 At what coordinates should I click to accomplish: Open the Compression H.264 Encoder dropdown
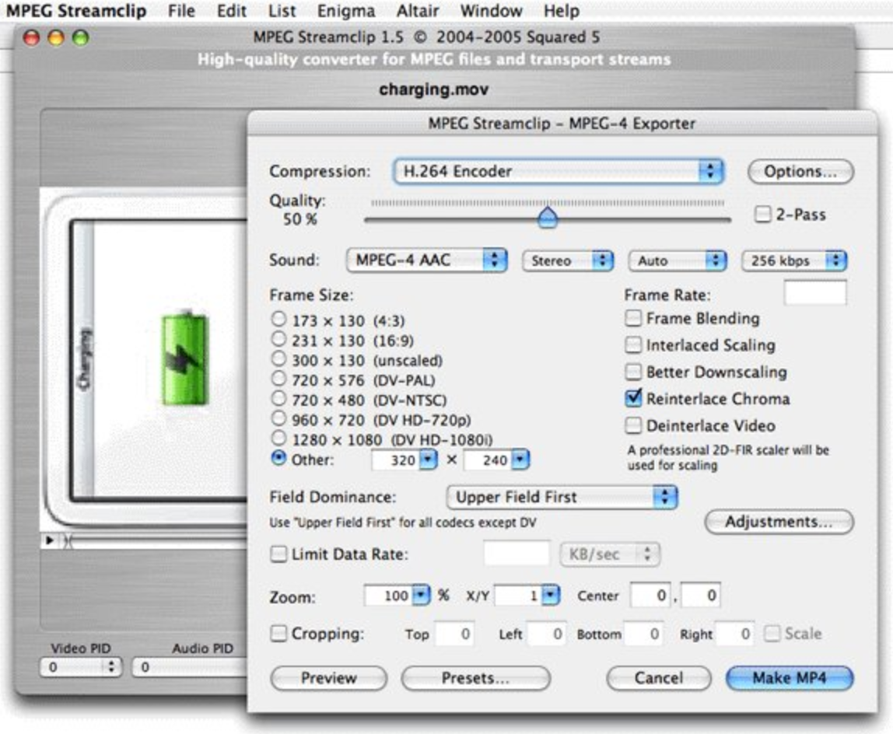[x=559, y=171]
